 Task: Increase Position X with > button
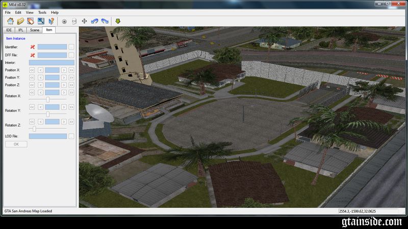click(x=64, y=70)
